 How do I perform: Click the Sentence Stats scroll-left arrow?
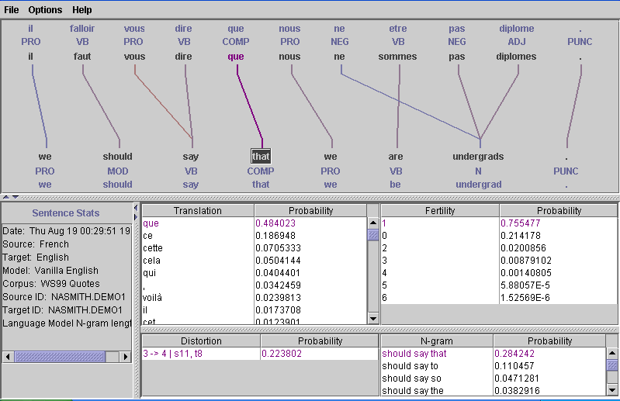[x=8, y=357]
